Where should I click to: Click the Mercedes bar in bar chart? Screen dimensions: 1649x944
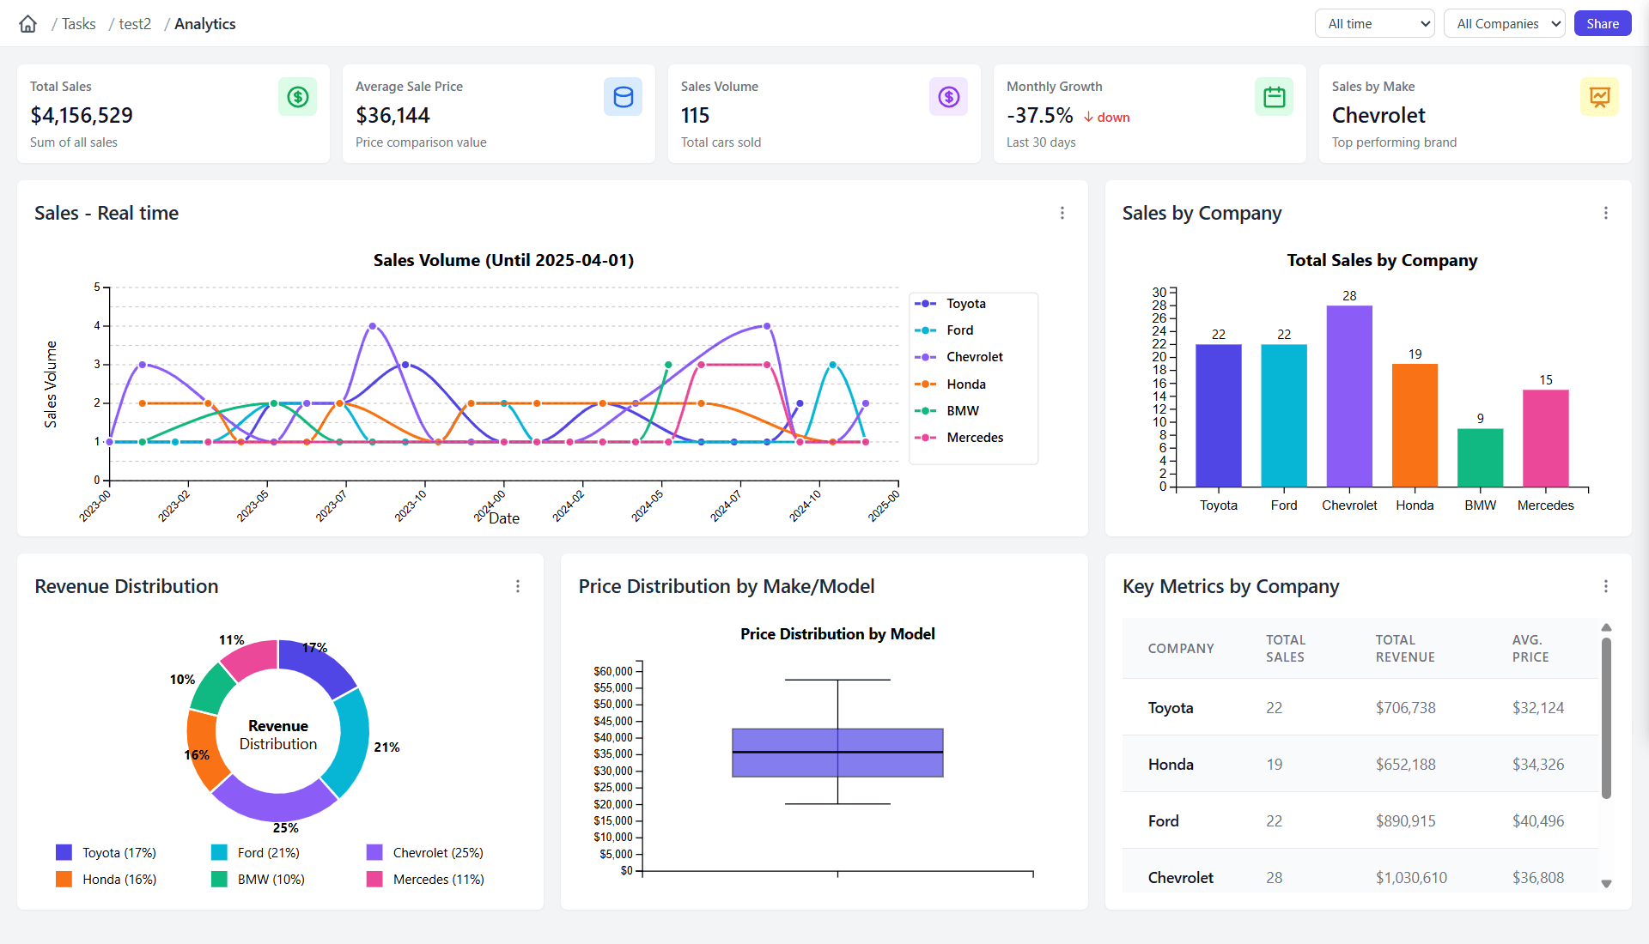click(x=1545, y=439)
